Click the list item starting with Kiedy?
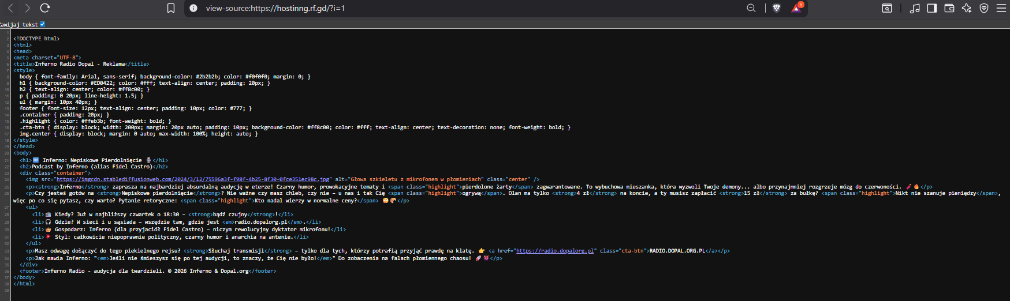1010x301 pixels. tap(163, 215)
